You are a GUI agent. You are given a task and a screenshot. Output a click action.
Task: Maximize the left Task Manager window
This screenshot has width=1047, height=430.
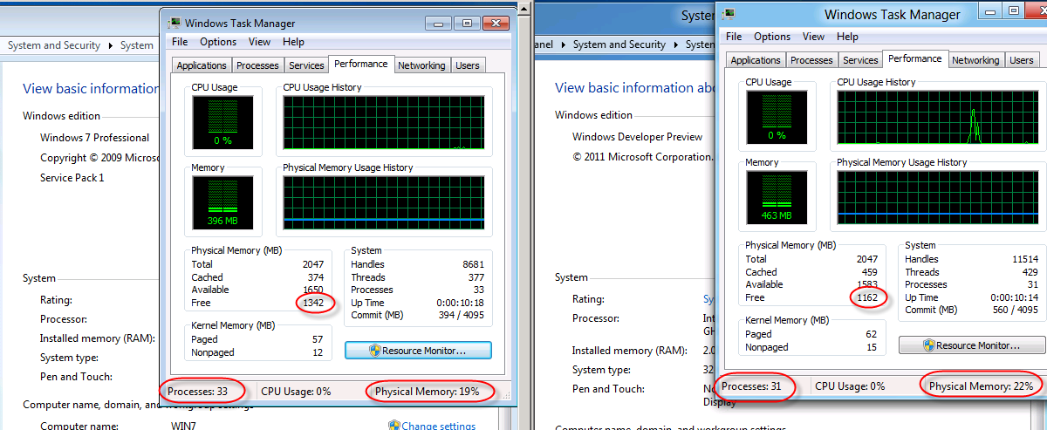pos(467,23)
